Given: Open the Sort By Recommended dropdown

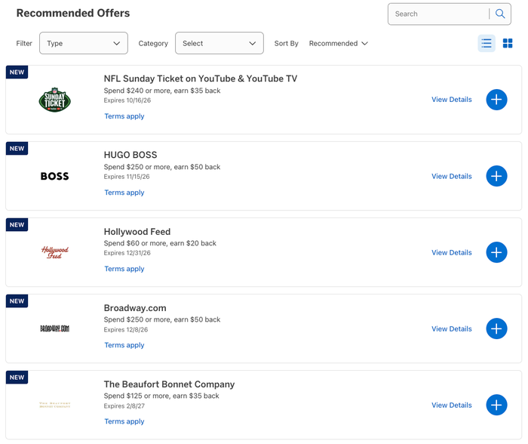Looking at the screenshot, I should pos(338,44).
